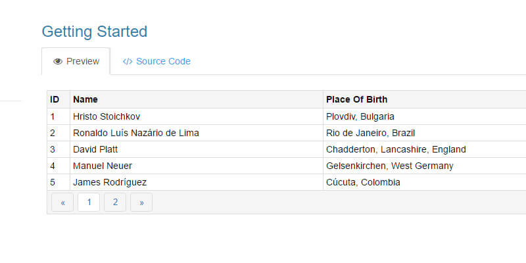
Task: Select page 1 in pagination
Action: click(89, 203)
